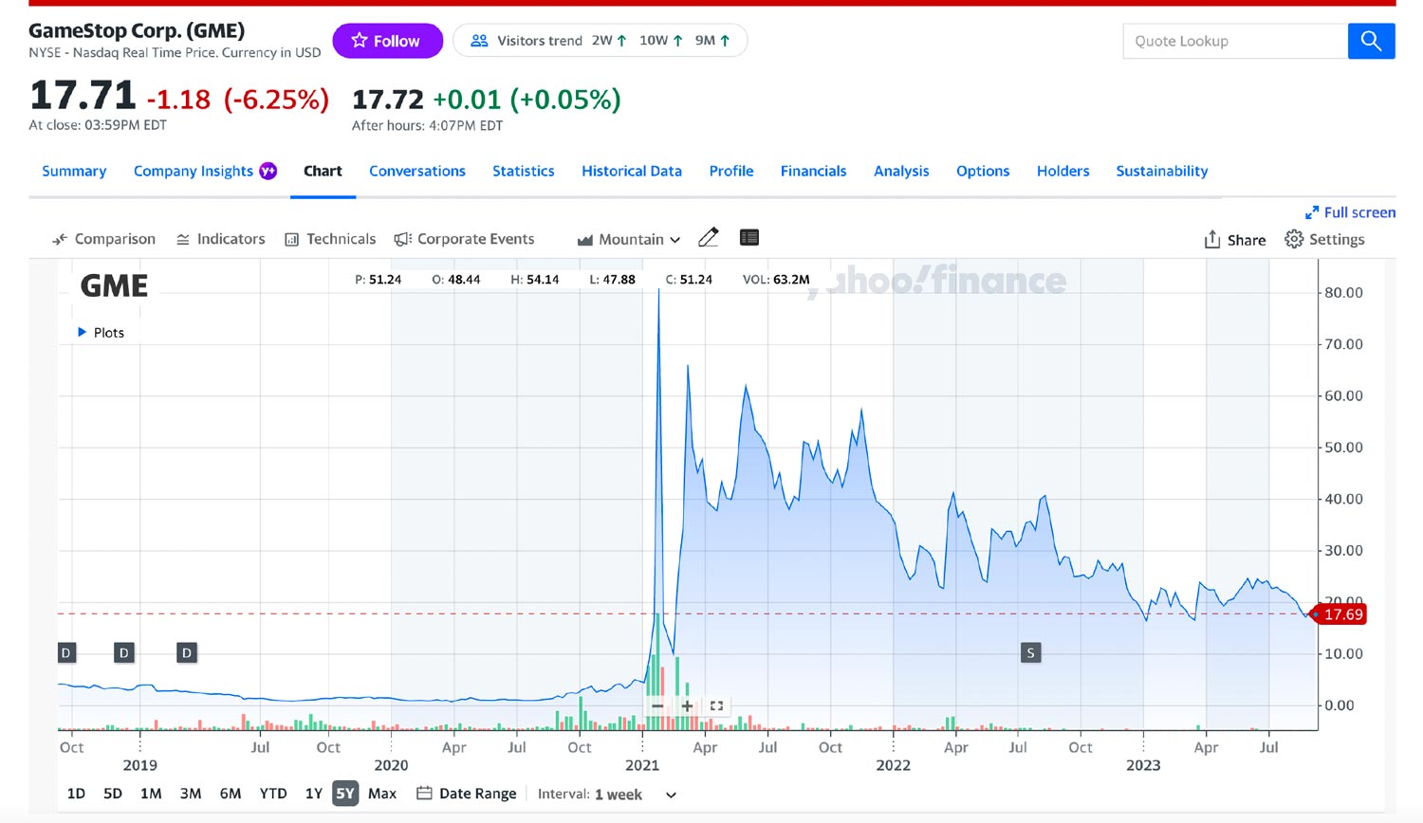Select the 1D range
This screenshot has height=823, width=1423.
[76, 794]
